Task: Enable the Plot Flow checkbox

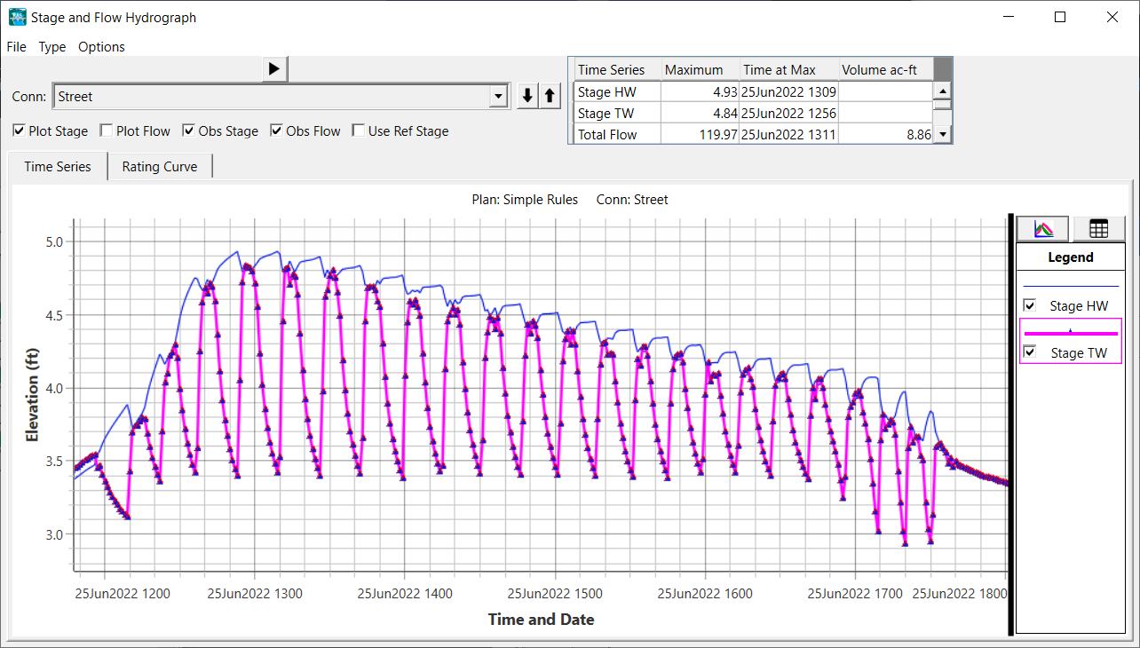Action: tap(107, 131)
